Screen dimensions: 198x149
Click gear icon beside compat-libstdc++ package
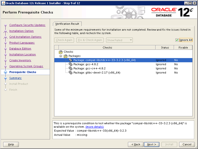70,60
